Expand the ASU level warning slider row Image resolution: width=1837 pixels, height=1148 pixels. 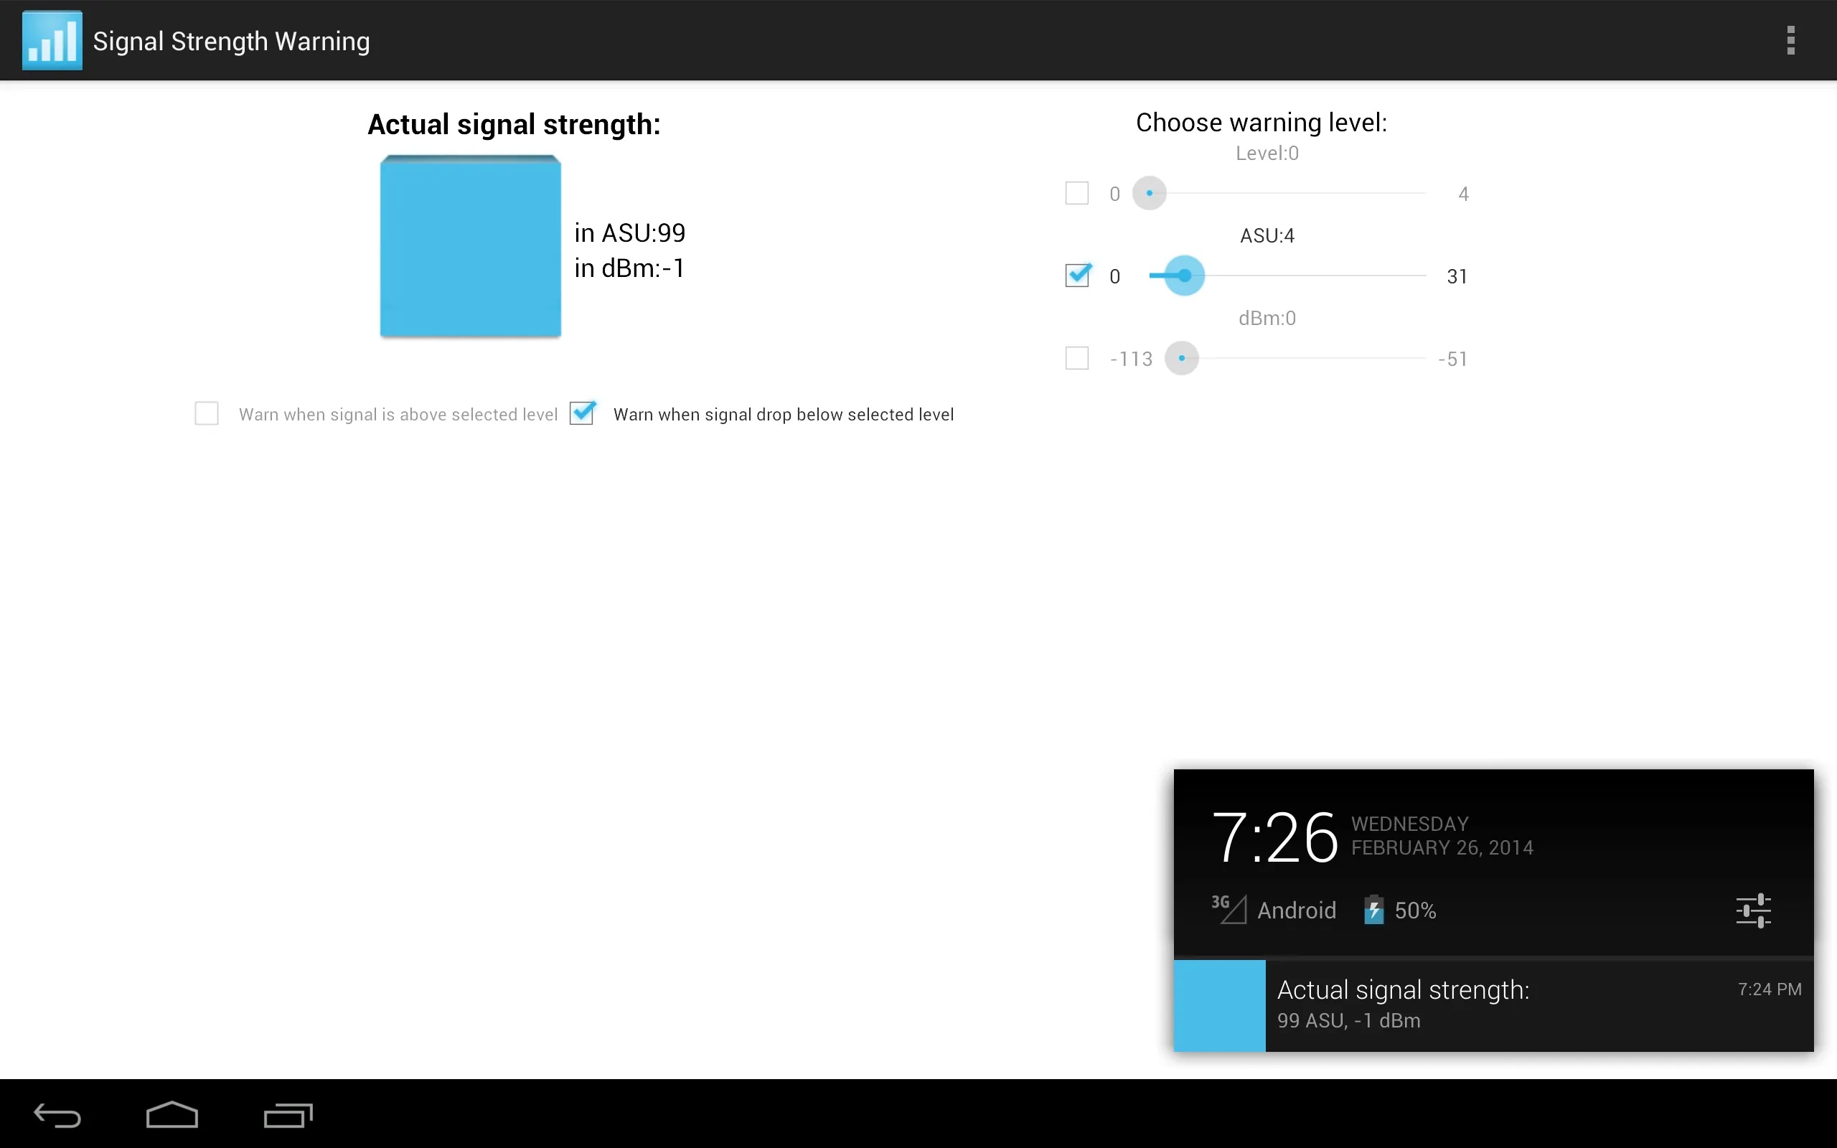pos(1076,276)
